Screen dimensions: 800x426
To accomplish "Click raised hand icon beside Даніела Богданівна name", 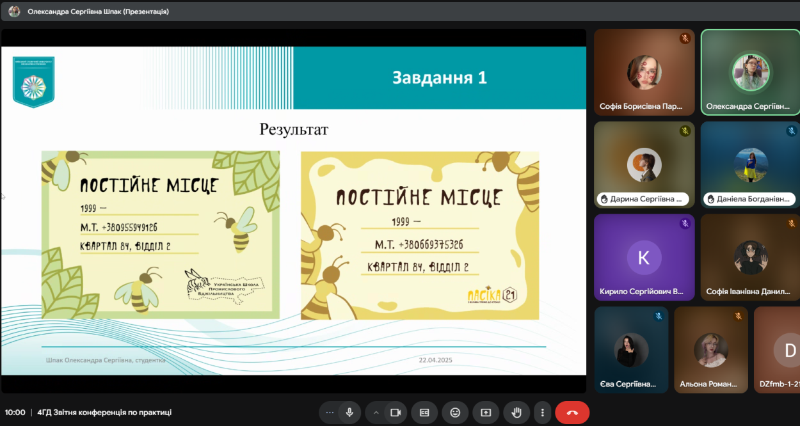I will 709,199.
